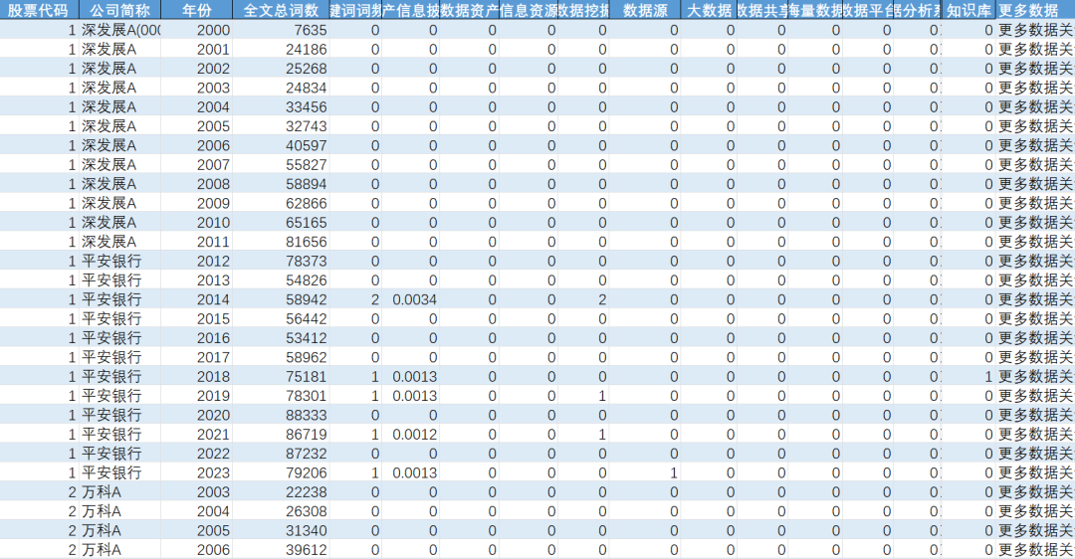This screenshot has height=559, width=1075.
Task: Select 平安银行 name in the 2020 row
Action: [x=120, y=415]
